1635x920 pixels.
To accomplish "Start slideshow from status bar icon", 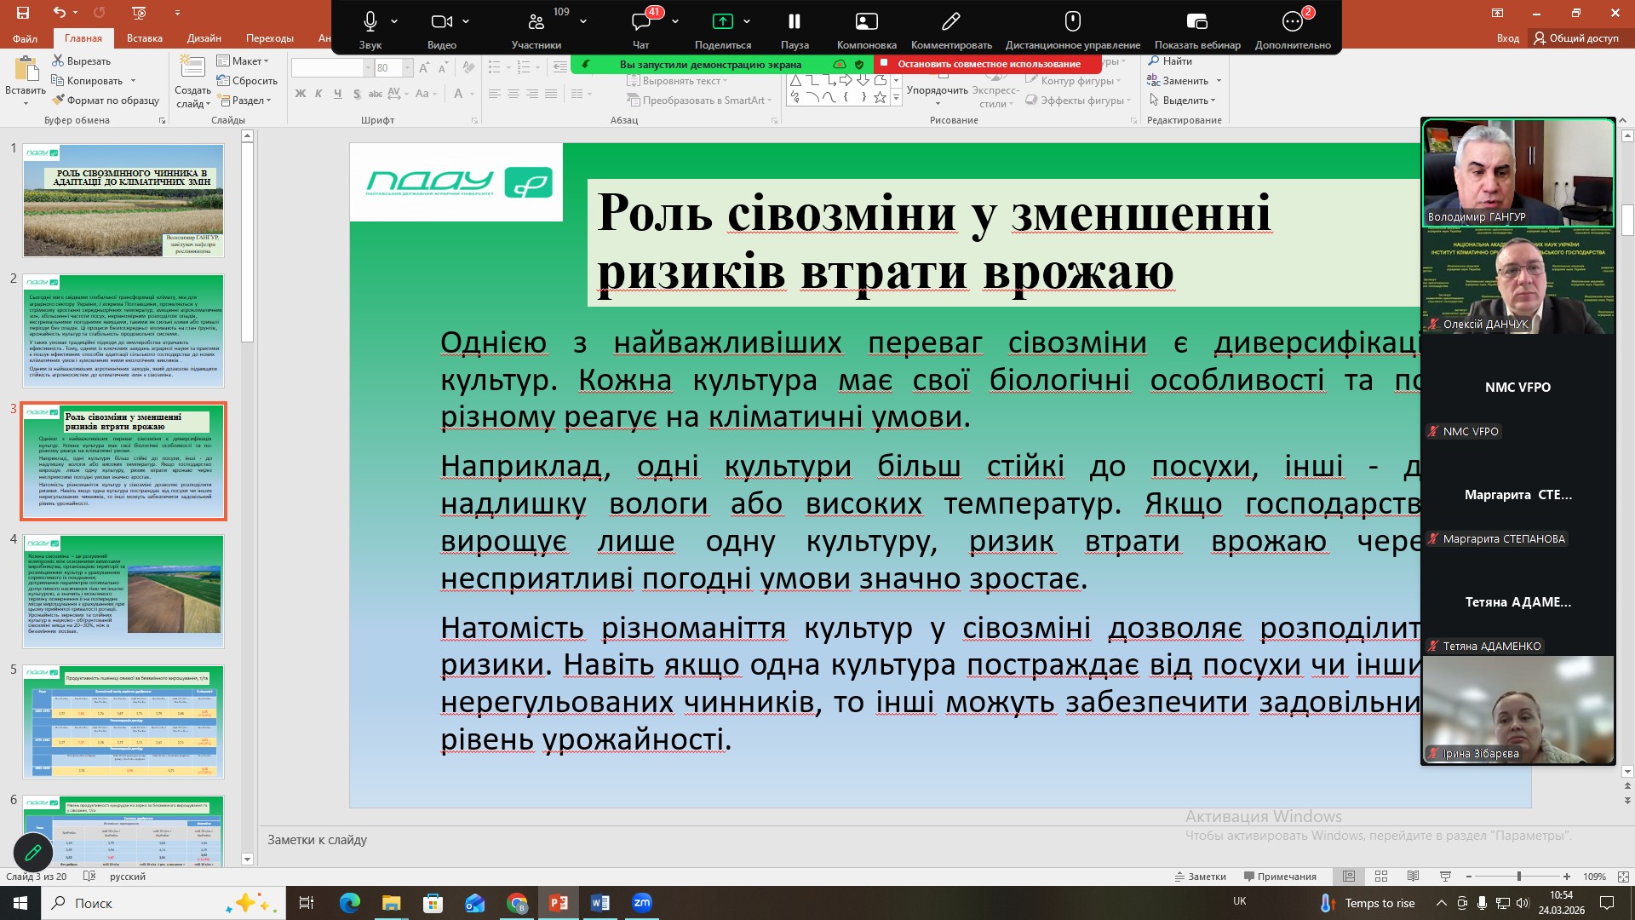I will [1445, 877].
